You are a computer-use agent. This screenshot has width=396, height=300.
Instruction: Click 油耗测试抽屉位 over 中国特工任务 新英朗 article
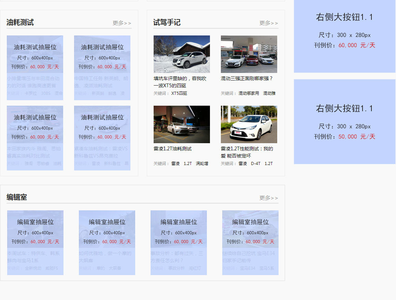[102, 68]
